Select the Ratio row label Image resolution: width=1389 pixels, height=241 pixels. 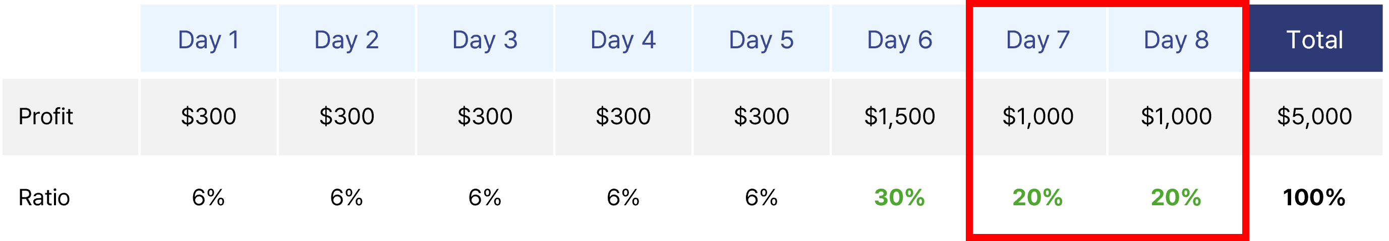[44, 197]
